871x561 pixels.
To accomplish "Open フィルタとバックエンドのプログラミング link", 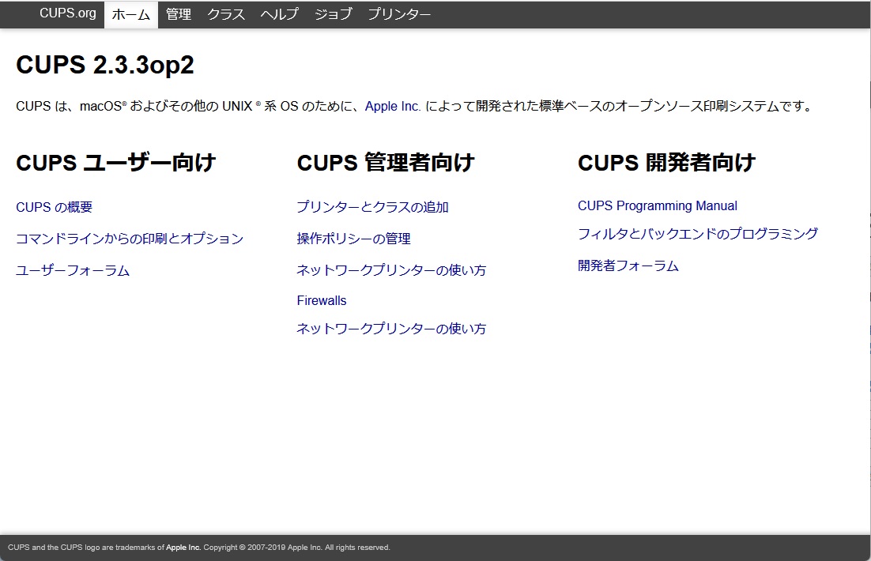I will tap(698, 234).
